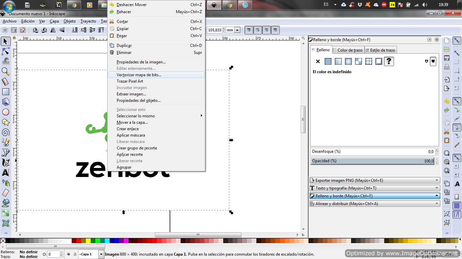Image resolution: width=462 pixels, height=259 pixels.
Task: Collapse Relleno y borde panel header
Action: [x=375, y=196]
